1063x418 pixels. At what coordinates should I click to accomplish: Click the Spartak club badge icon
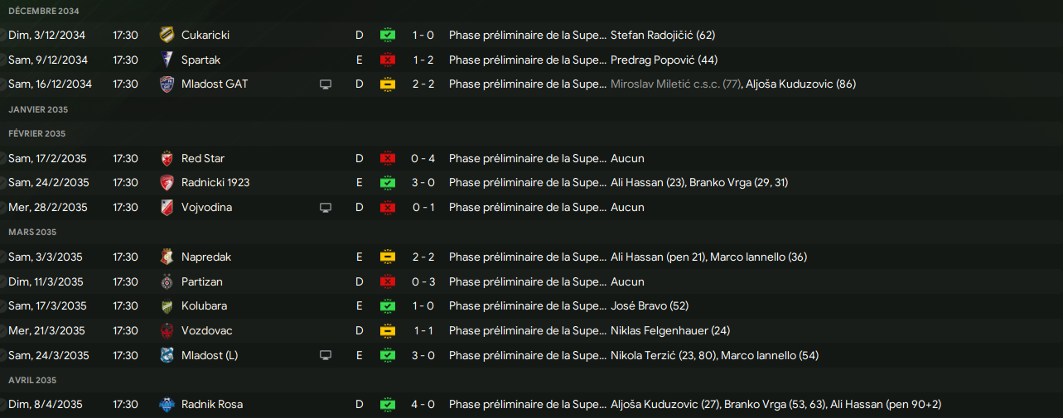(167, 60)
